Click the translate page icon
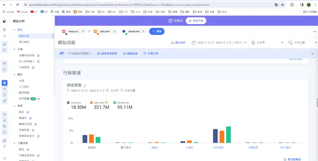318x161 pixels. [276, 5]
